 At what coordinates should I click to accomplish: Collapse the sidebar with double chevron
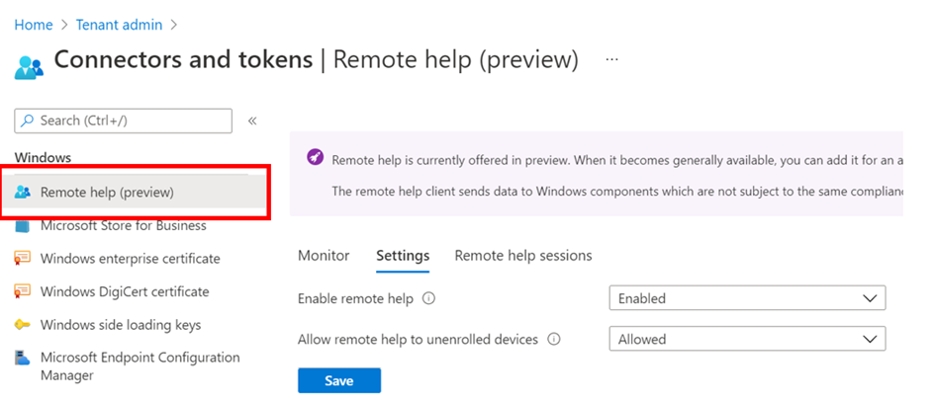(252, 121)
